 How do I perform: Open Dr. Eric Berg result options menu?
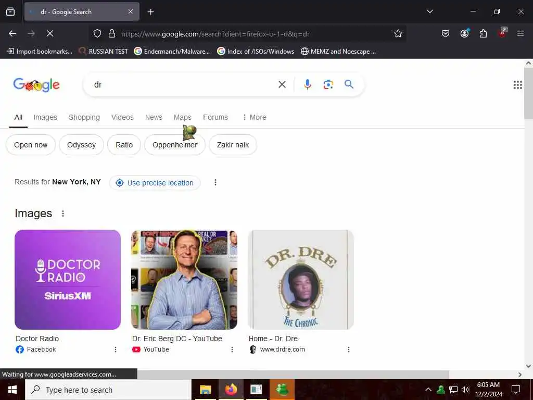[232, 349]
